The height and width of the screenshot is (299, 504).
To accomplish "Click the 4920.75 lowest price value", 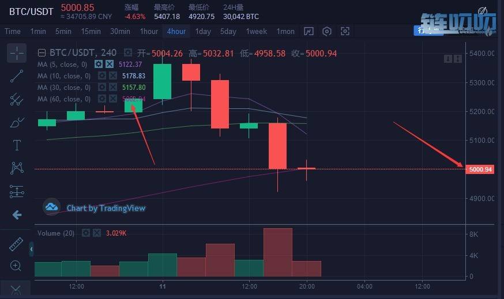I will 201,16.
